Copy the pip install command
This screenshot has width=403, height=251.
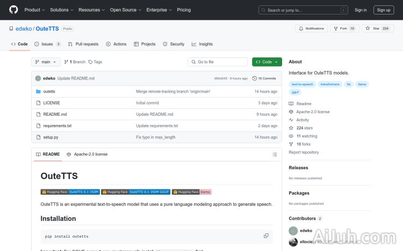click(x=266, y=236)
